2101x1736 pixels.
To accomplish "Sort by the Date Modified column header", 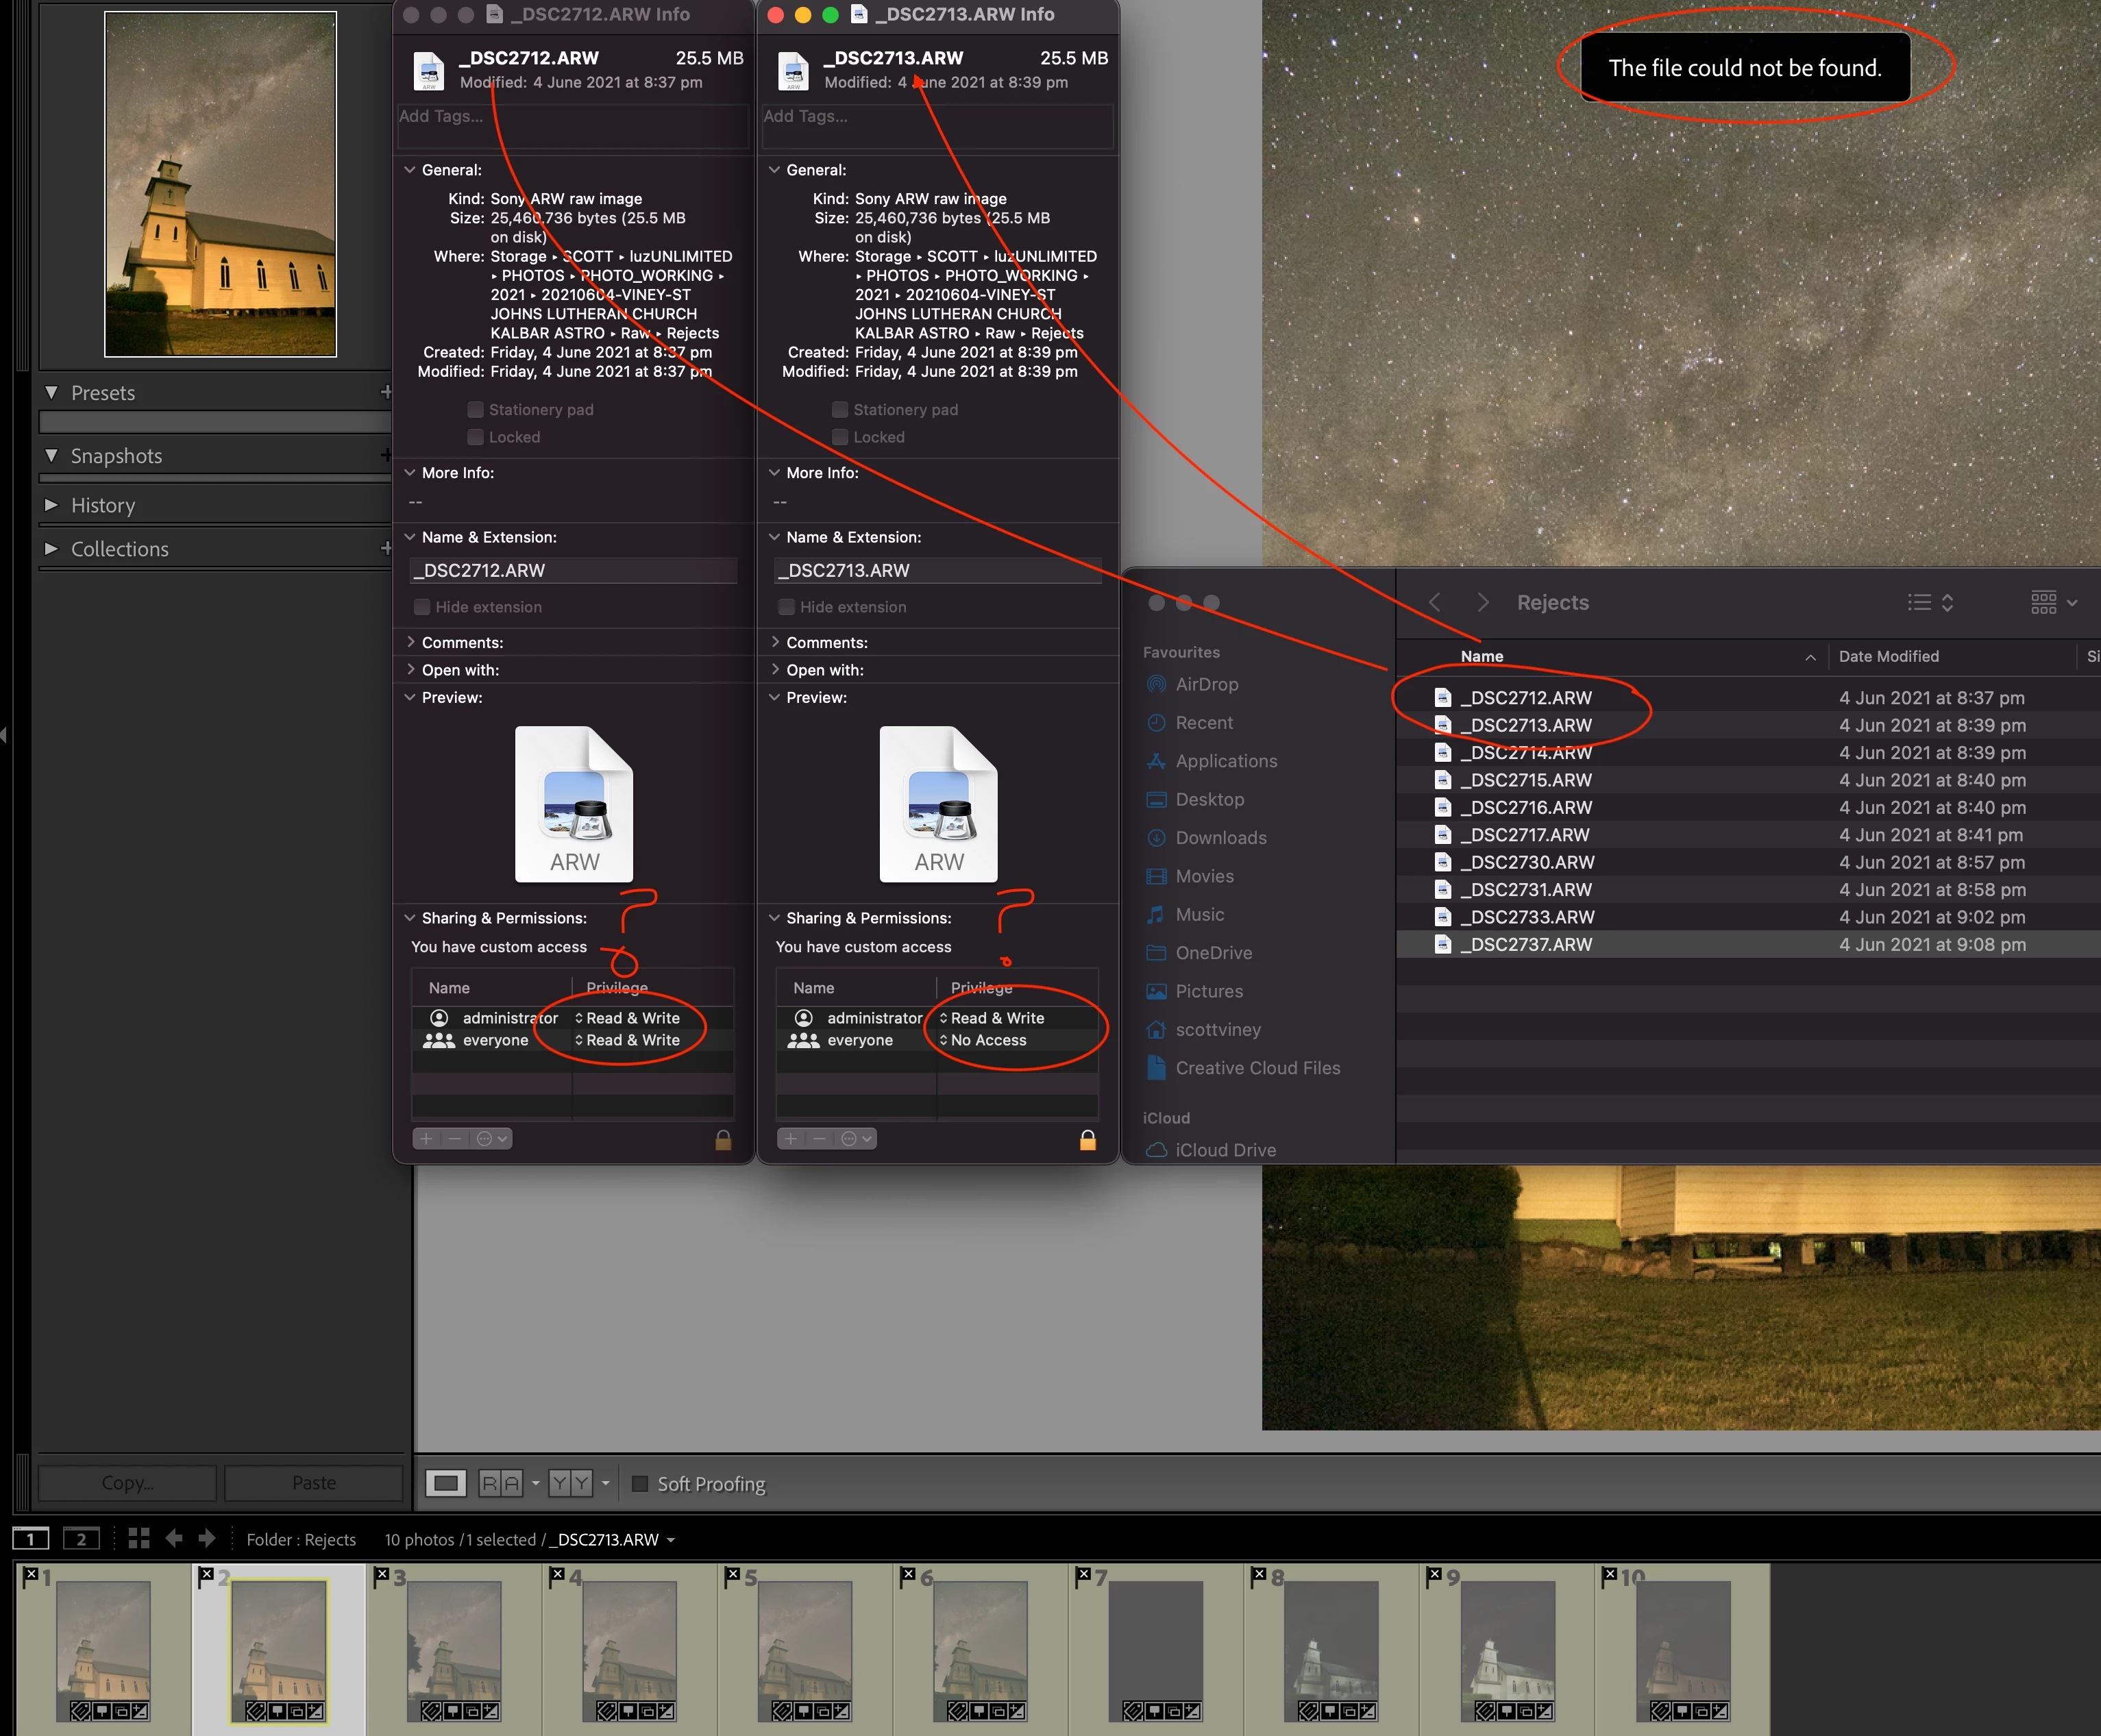I will [x=1888, y=656].
